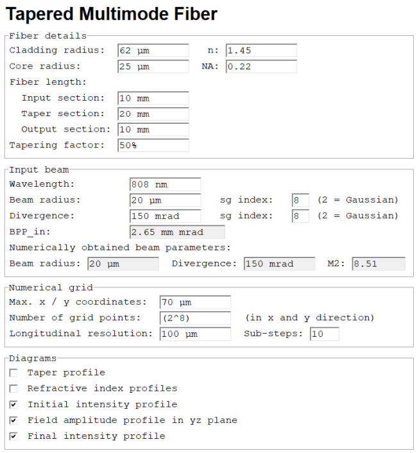This screenshot has width=417, height=453.
Task: Enable the Taper profile checkbox
Action: tap(13, 373)
